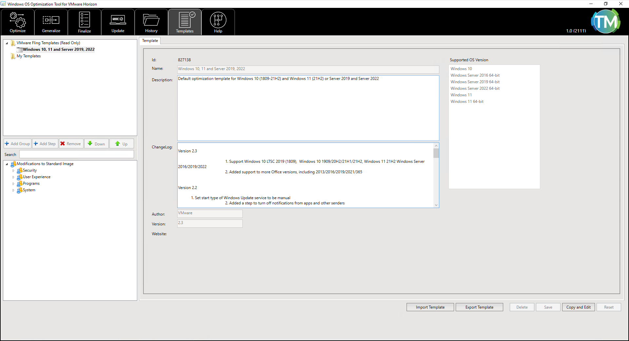Screen dimensions: 629x341
Task: Select Windows Server 2019 64-bit entry
Action: click(475, 82)
